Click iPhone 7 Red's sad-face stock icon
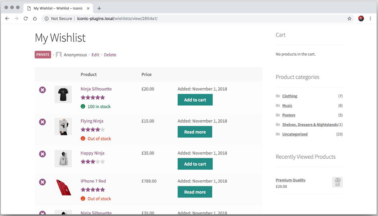Image resolution: width=378 pixels, height=216 pixels. [83, 199]
